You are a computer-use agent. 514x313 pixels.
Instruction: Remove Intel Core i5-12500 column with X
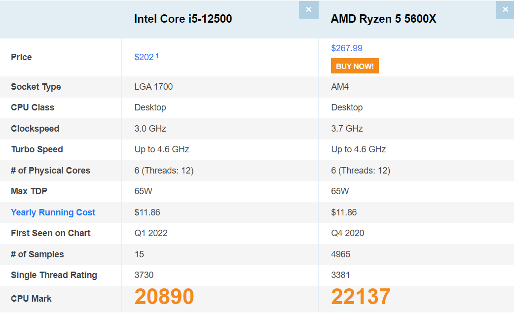(308, 9)
